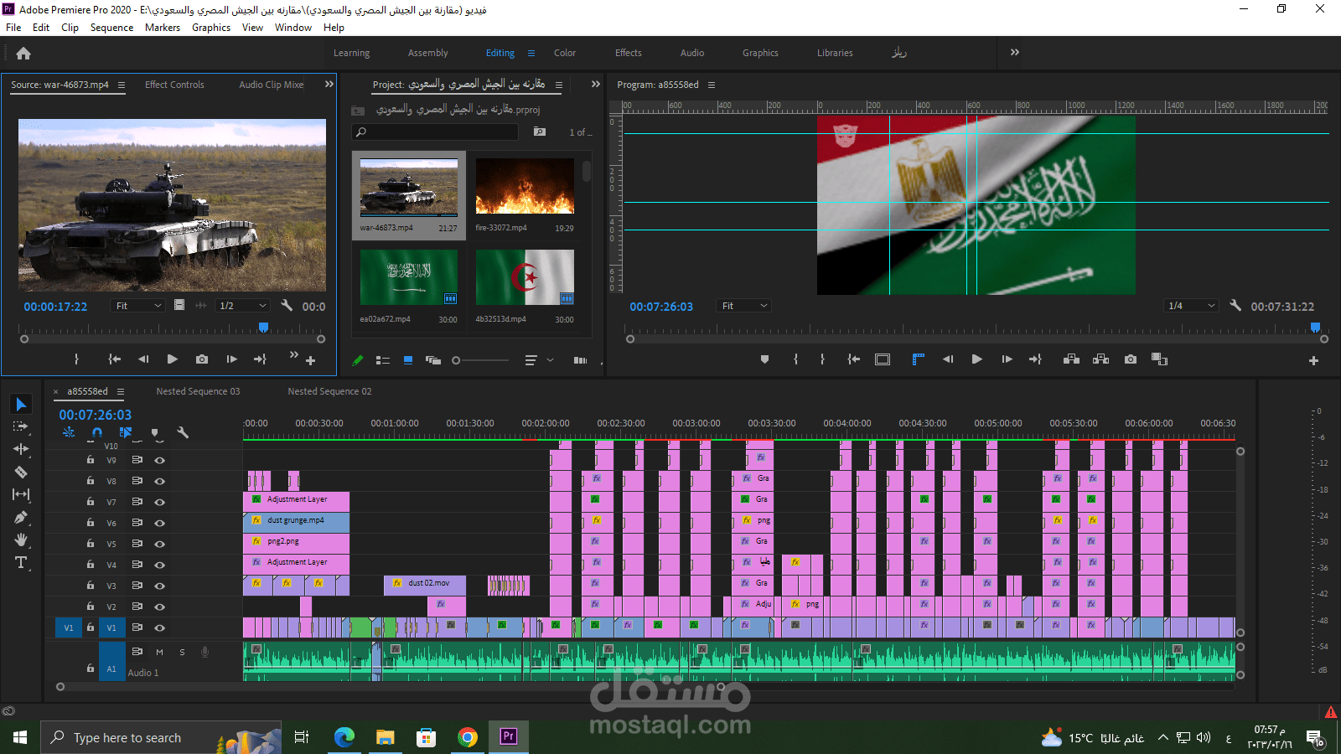This screenshot has height=754, width=1341.
Task: Open Source monitor zoom level Fit dropdown
Action: point(138,306)
